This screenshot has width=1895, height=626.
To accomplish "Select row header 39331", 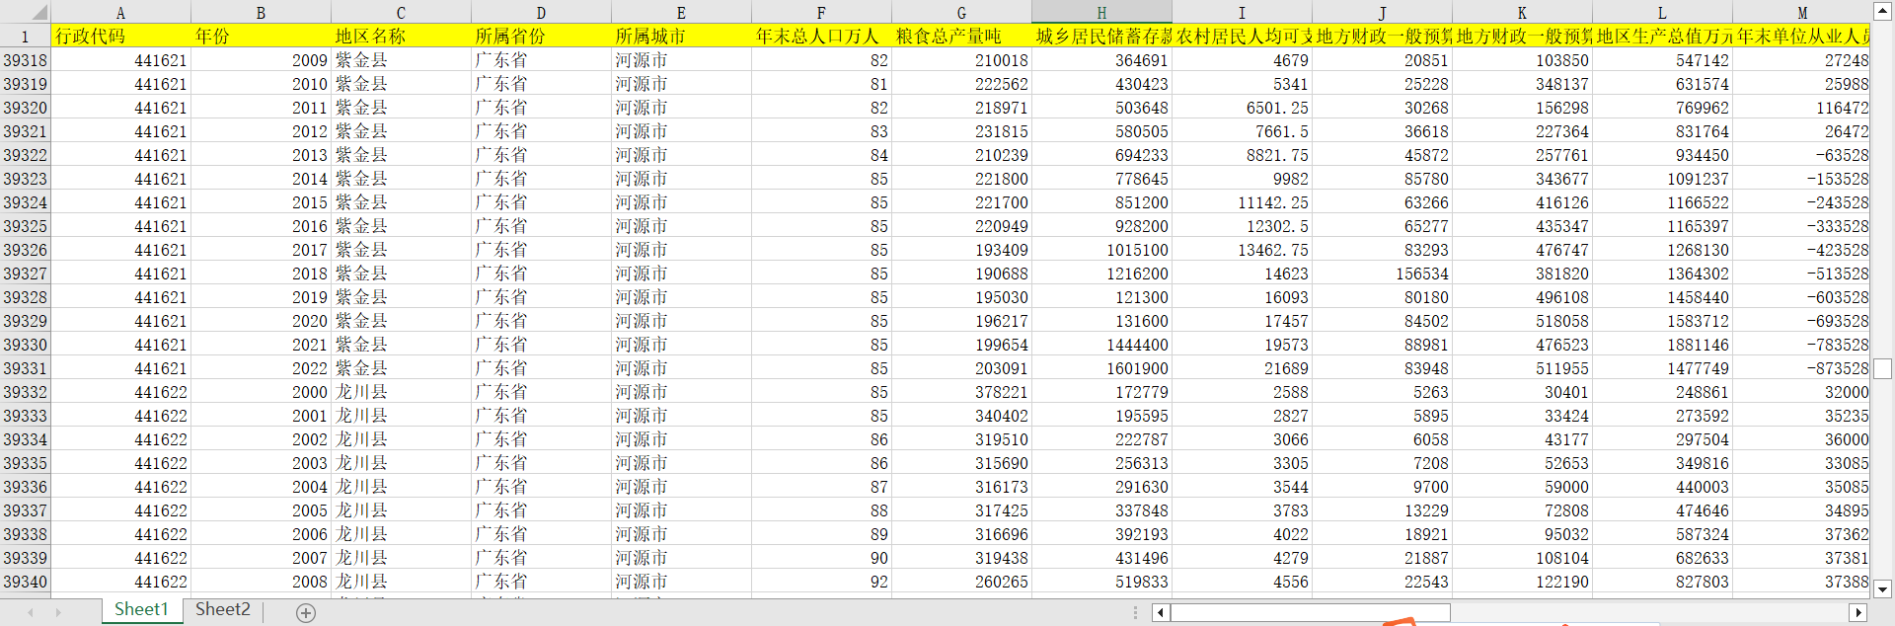I will click(x=25, y=368).
